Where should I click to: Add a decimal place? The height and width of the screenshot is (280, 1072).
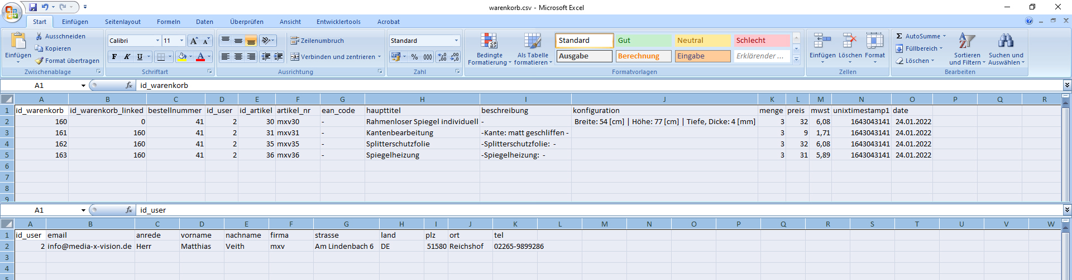point(442,57)
